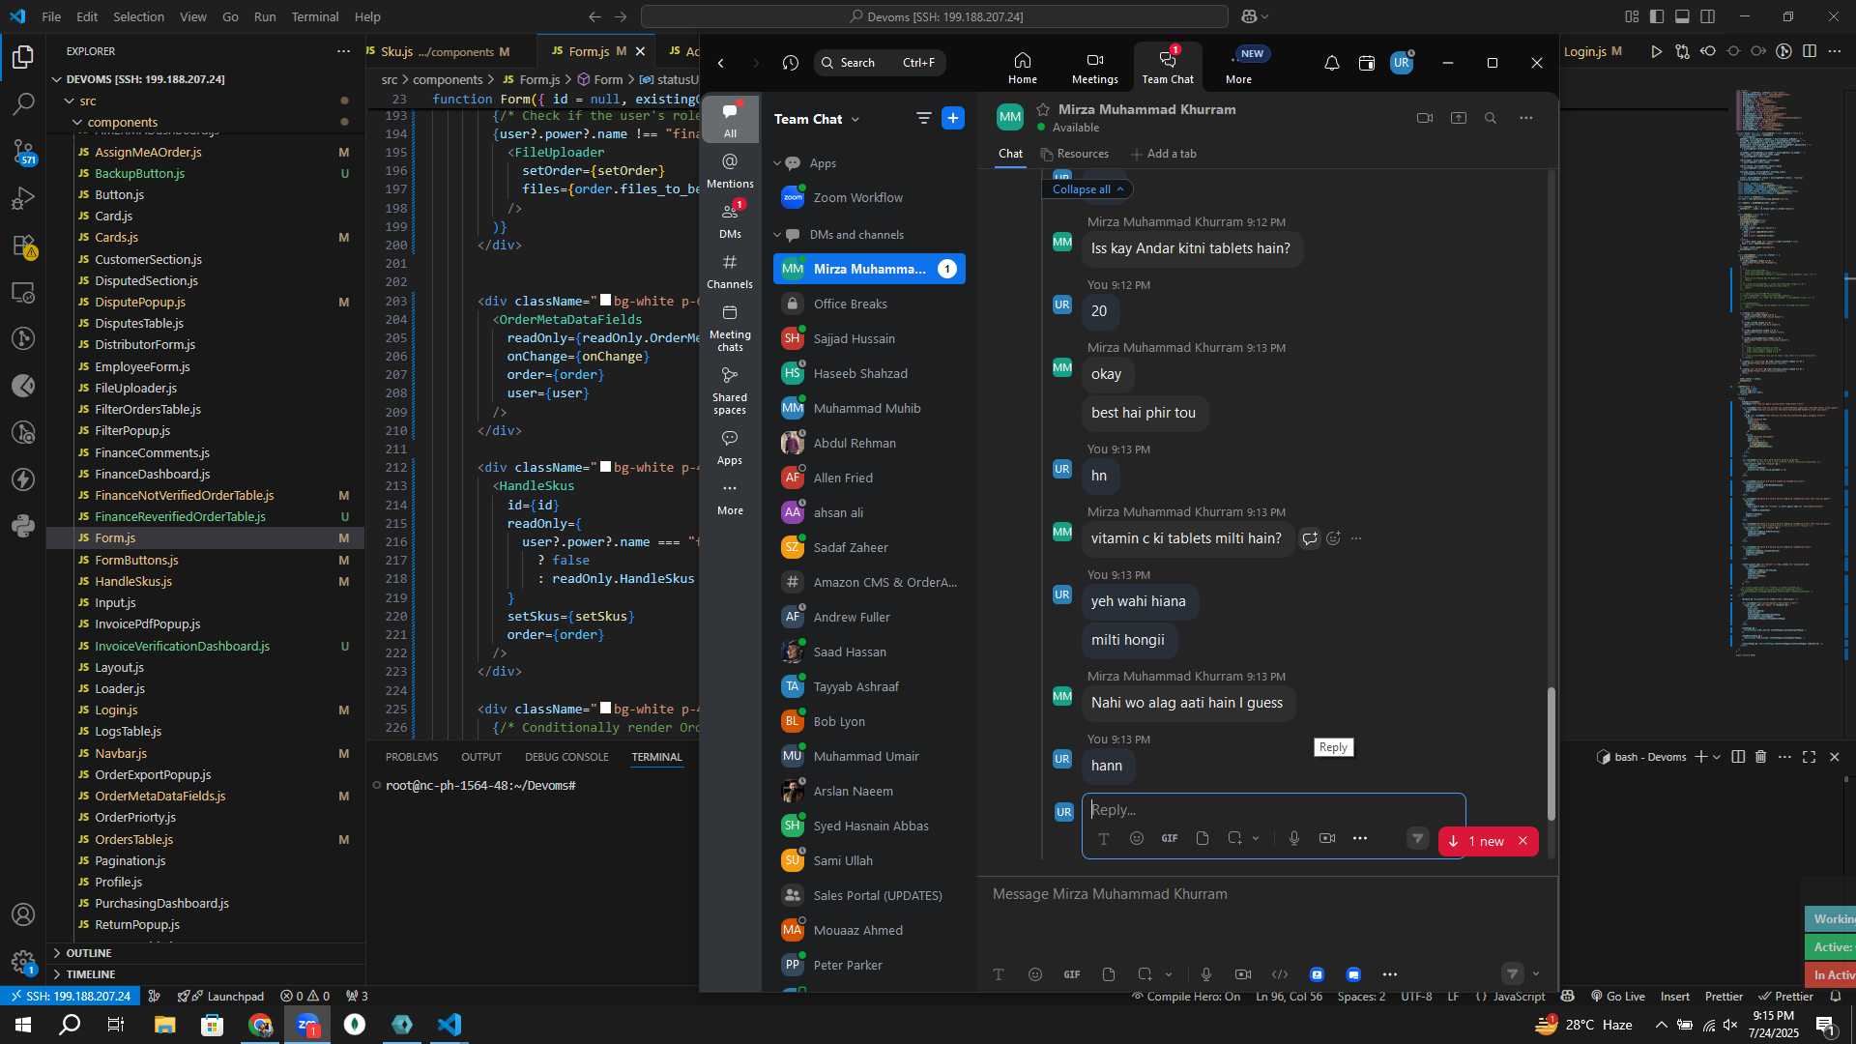Click the new chat plus button

(x=953, y=118)
